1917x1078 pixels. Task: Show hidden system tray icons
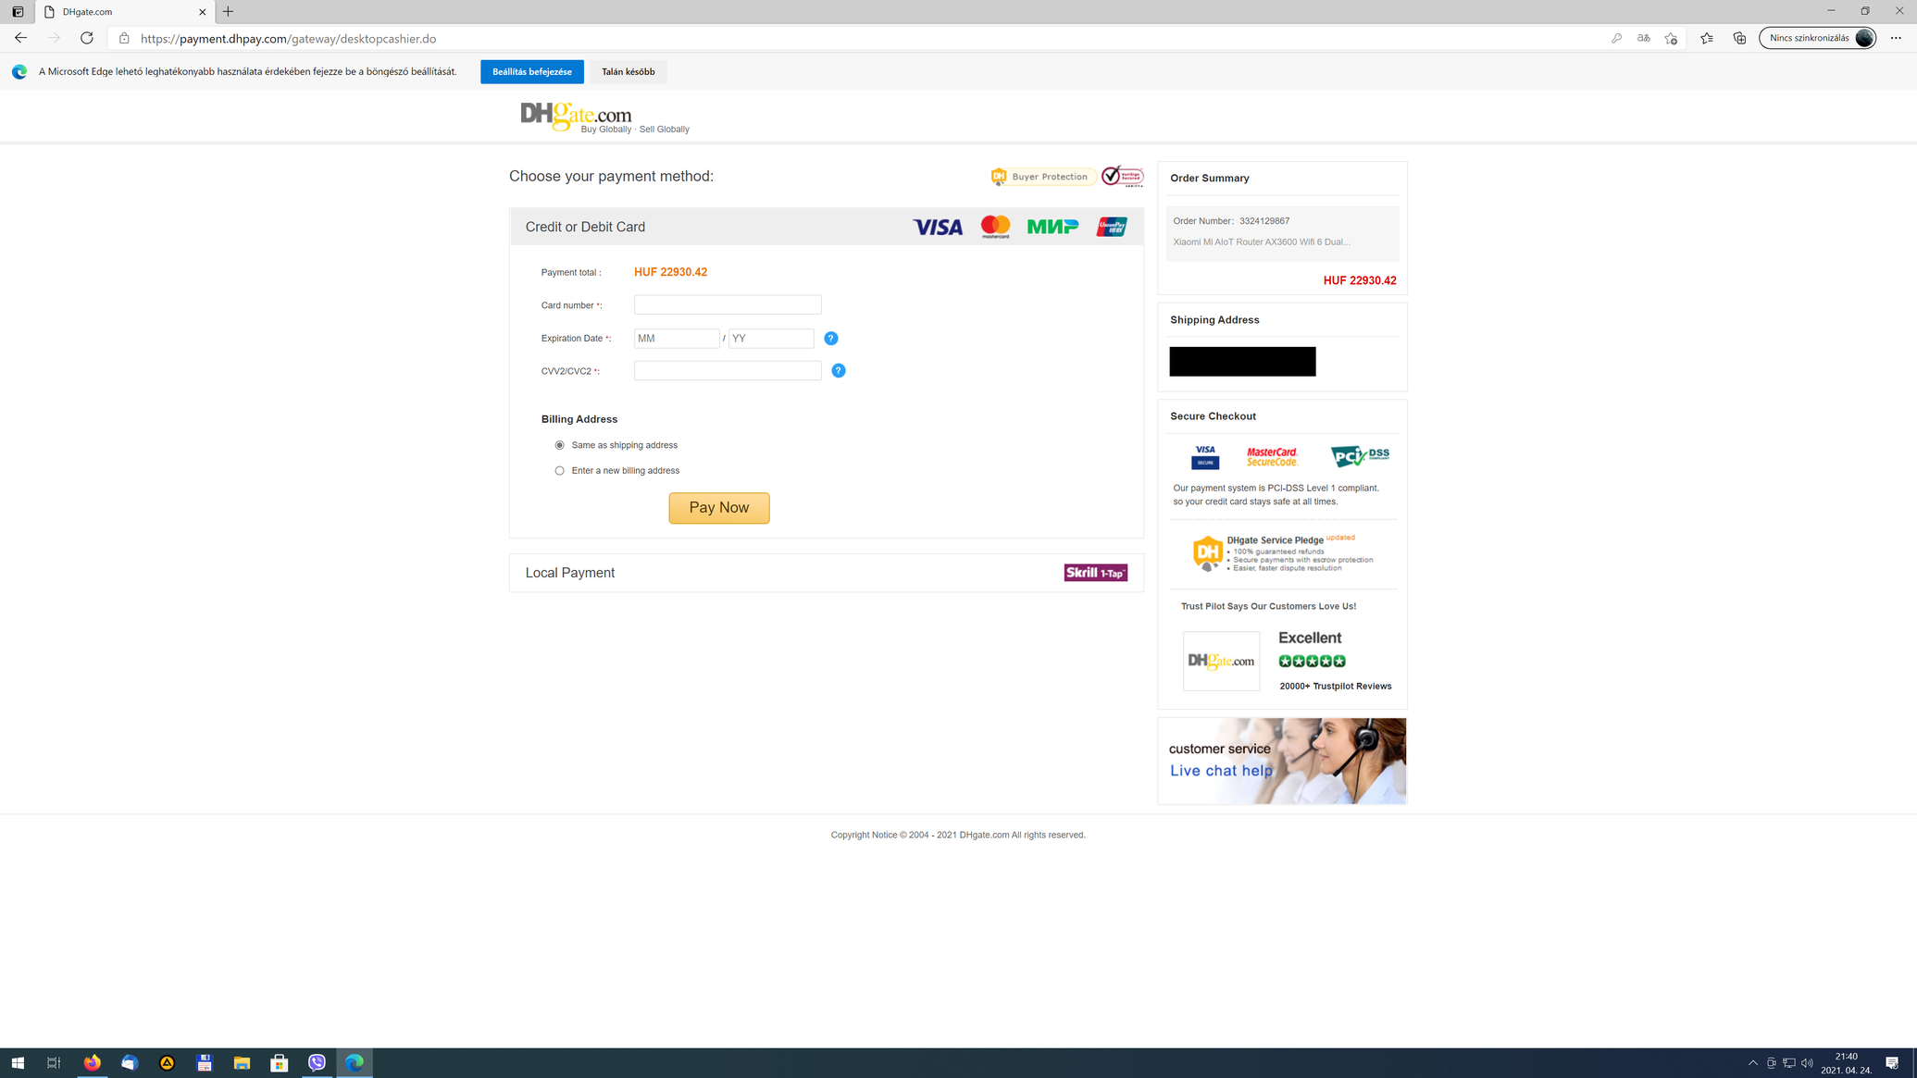click(x=1753, y=1063)
